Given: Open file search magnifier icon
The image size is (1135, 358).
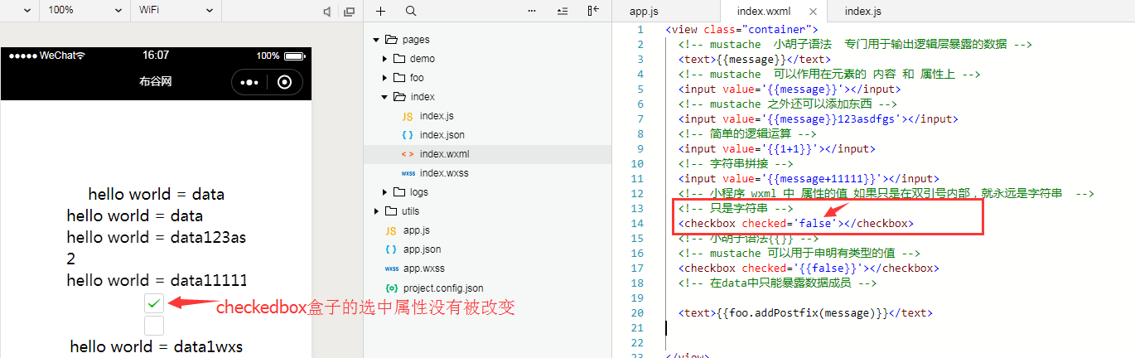Looking at the screenshot, I should [x=411, y=11].
